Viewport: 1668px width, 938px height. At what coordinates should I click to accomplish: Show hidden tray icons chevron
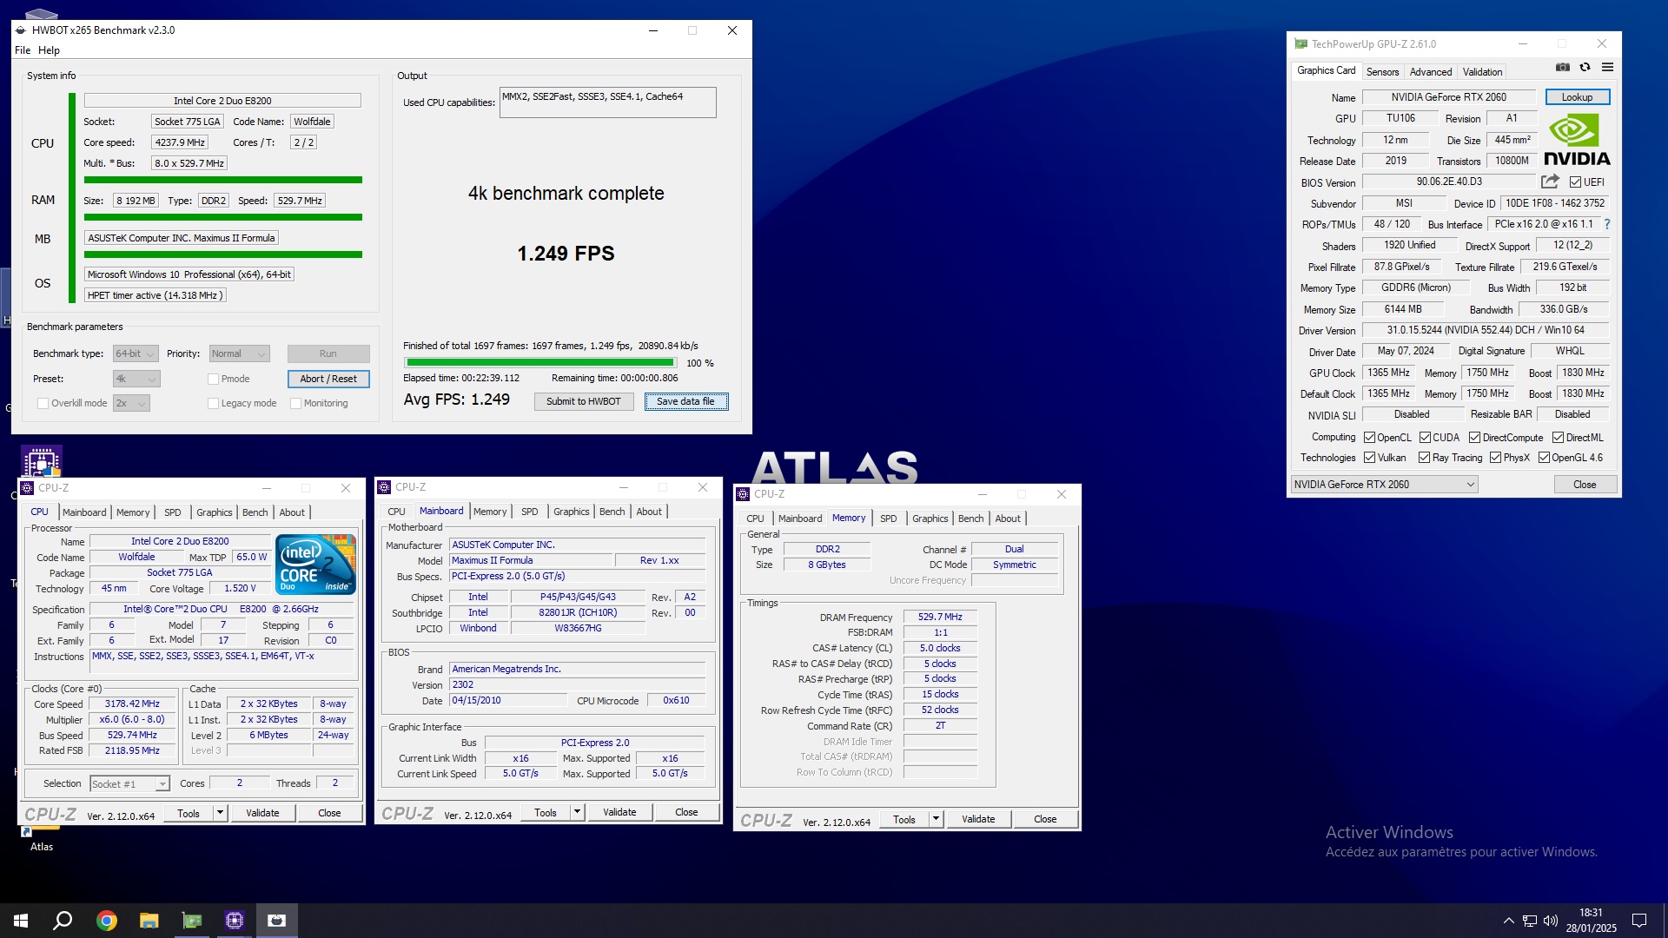(x=1508, y=921)
